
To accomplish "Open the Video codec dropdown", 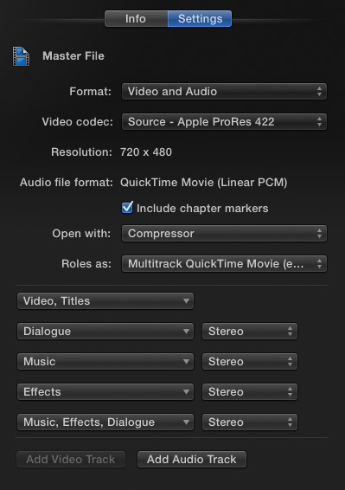I will [224, 121].
